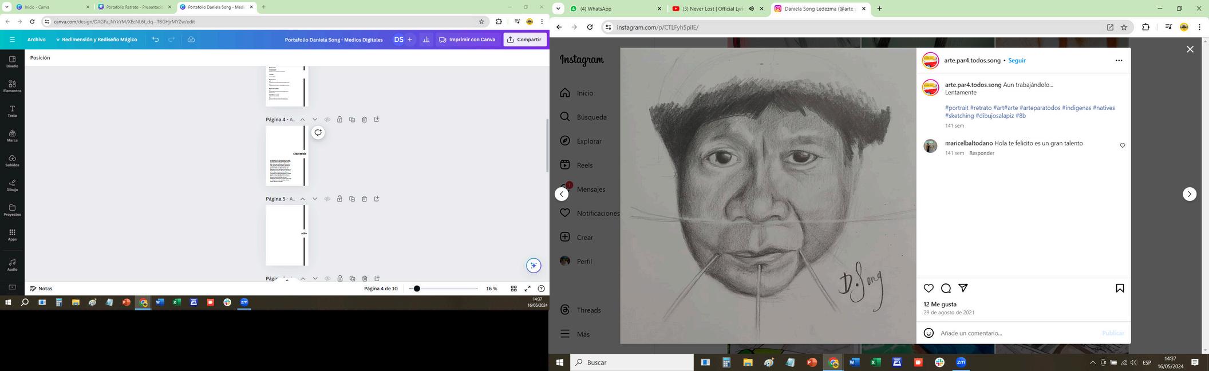Screen dimensions: 1209x371
Task: Open the Subidos uploads panel
Action: (12, 160)
